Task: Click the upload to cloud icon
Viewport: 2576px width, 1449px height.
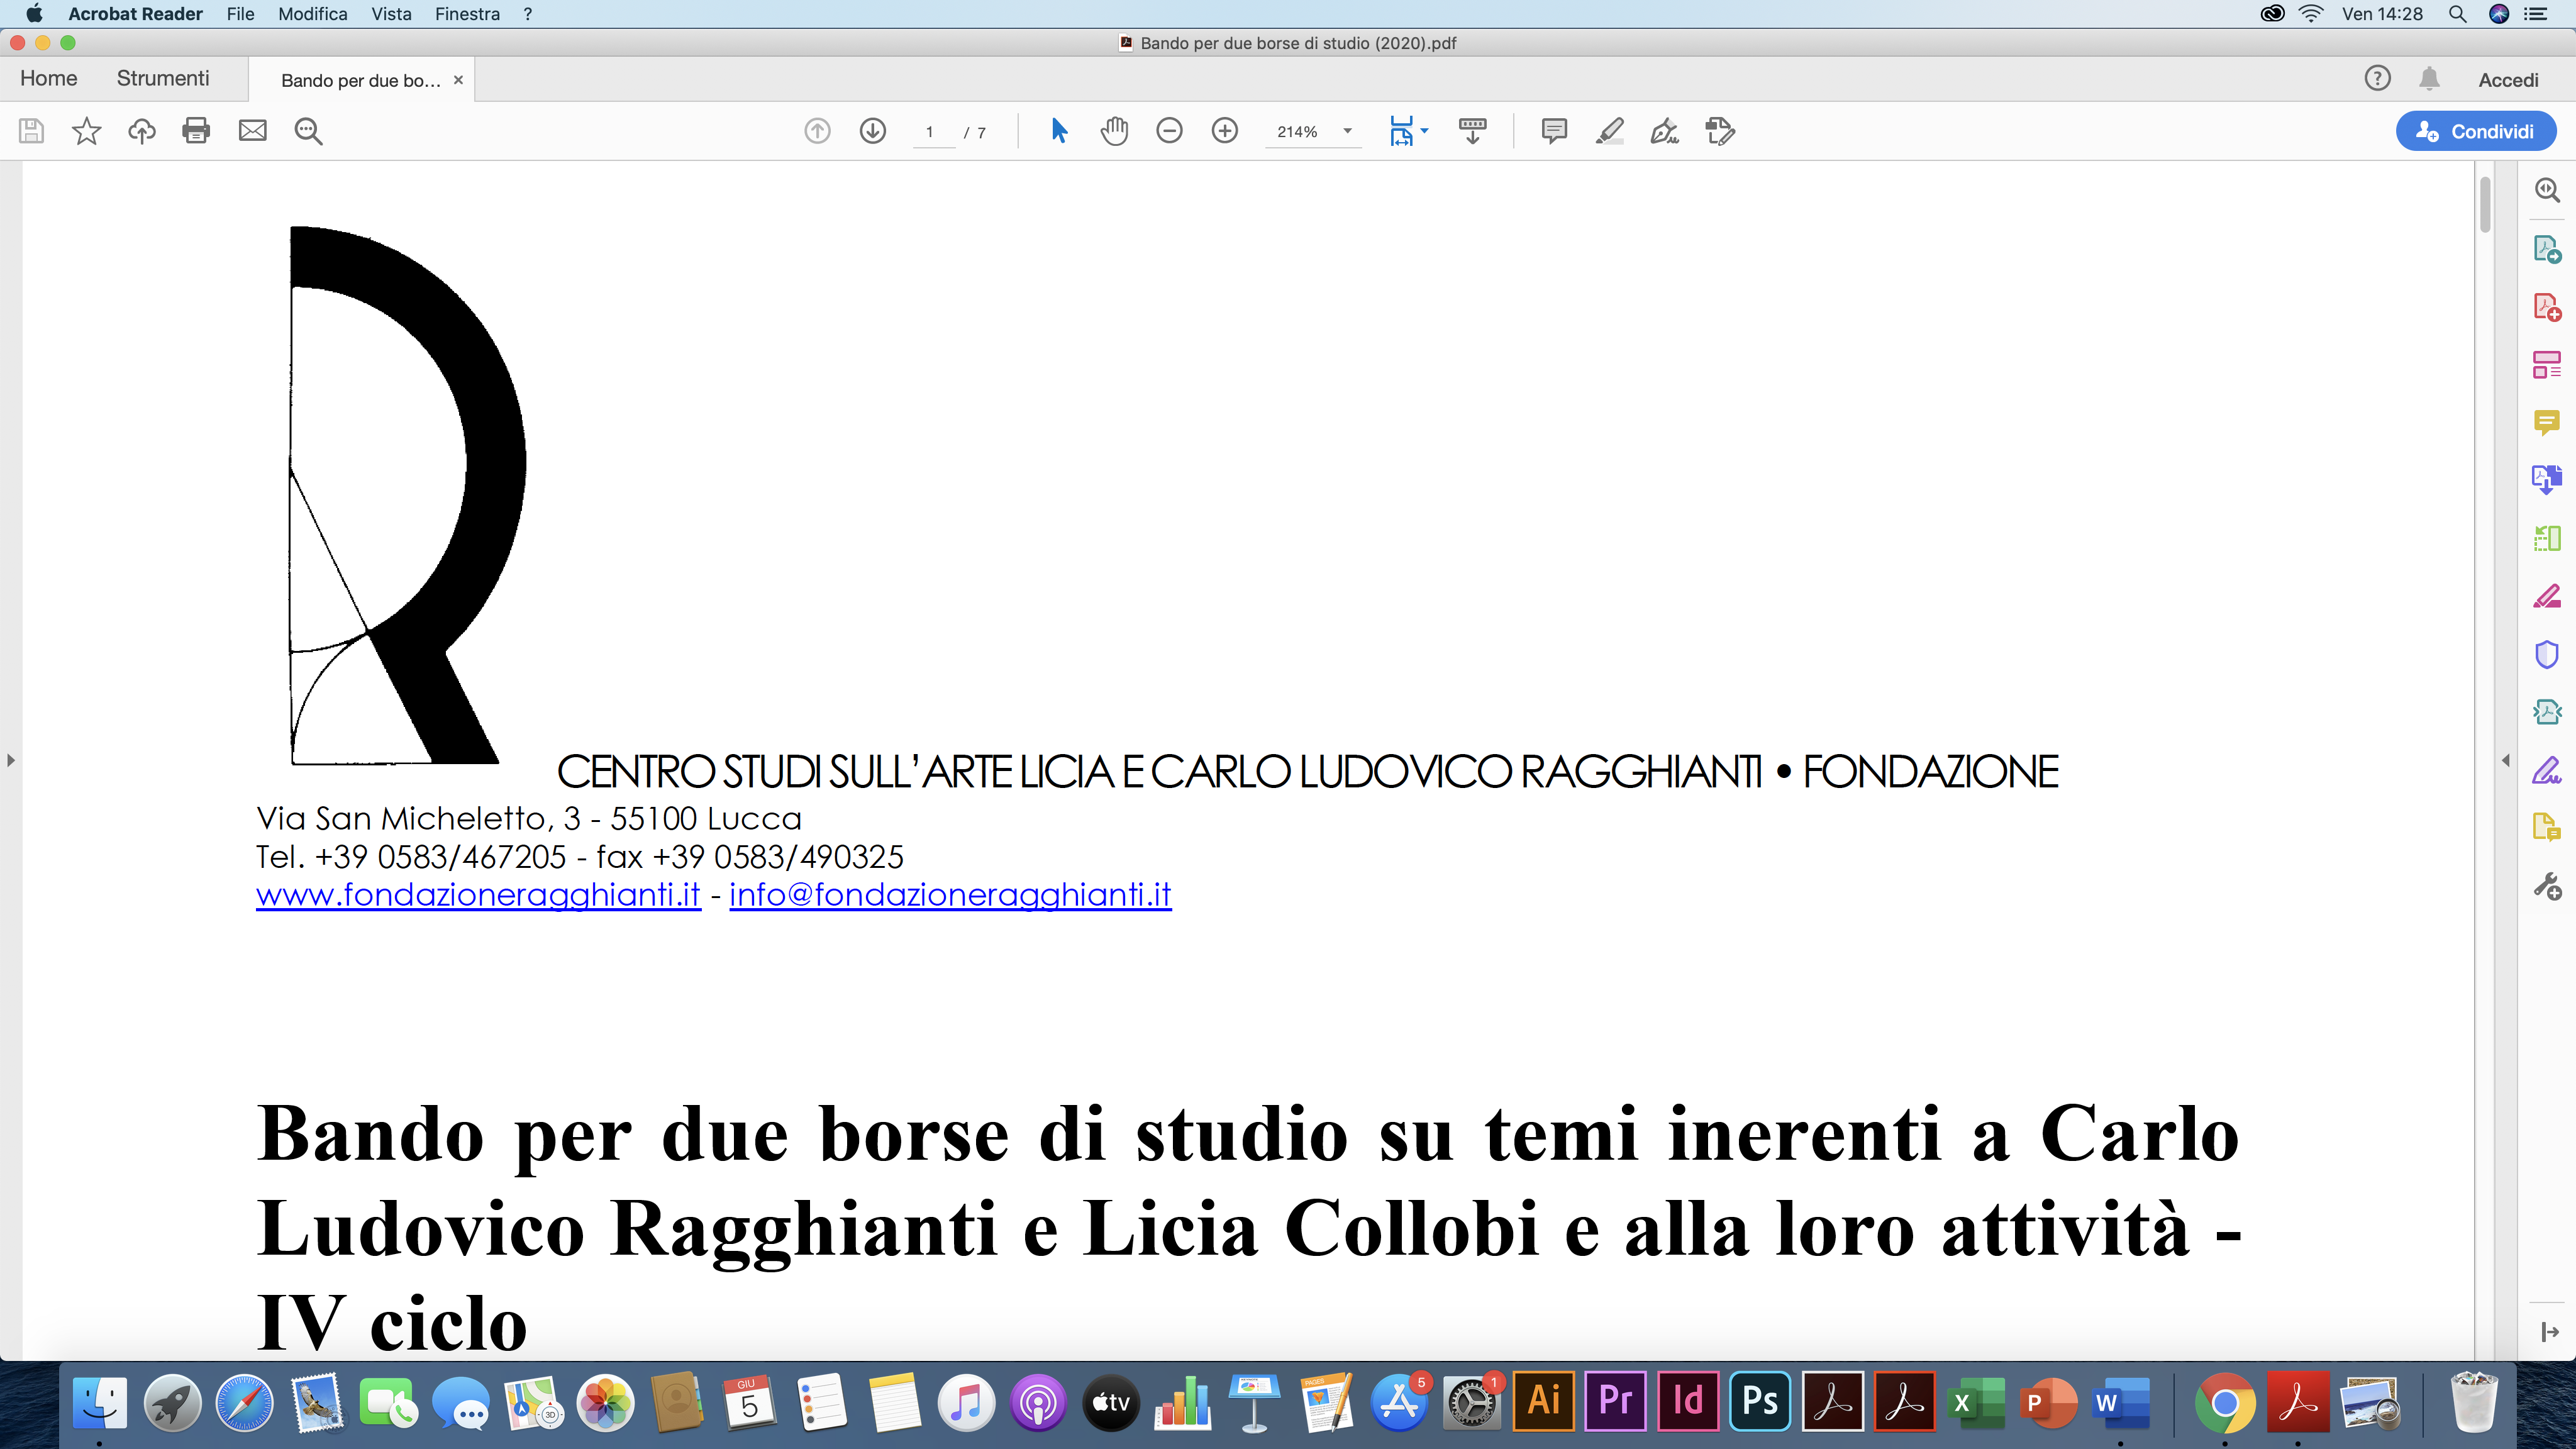Action: (142, 131)
